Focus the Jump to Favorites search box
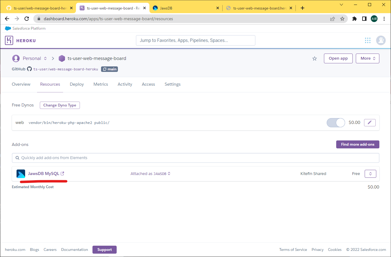Image resolution: width=391 pixels, height=257 pixels. pos(195,40)
